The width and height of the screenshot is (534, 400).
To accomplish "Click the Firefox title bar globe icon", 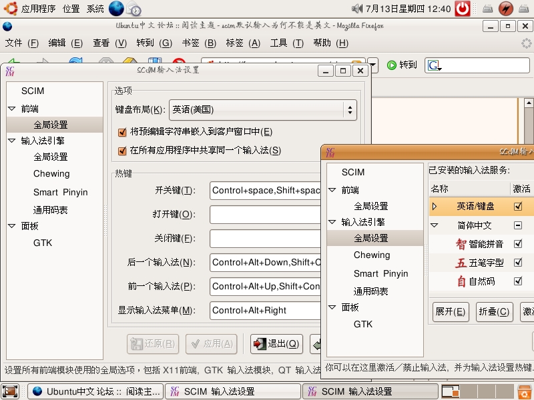I will (7, 26).
